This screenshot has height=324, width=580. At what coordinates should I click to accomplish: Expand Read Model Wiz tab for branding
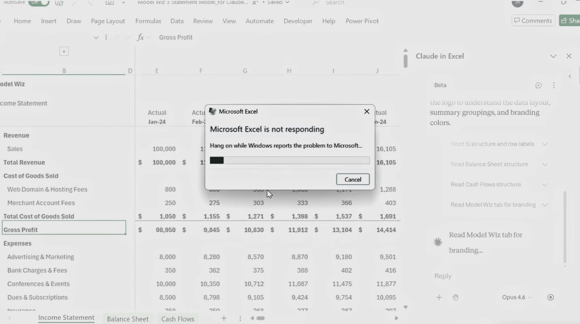click(x=499, y=205)
